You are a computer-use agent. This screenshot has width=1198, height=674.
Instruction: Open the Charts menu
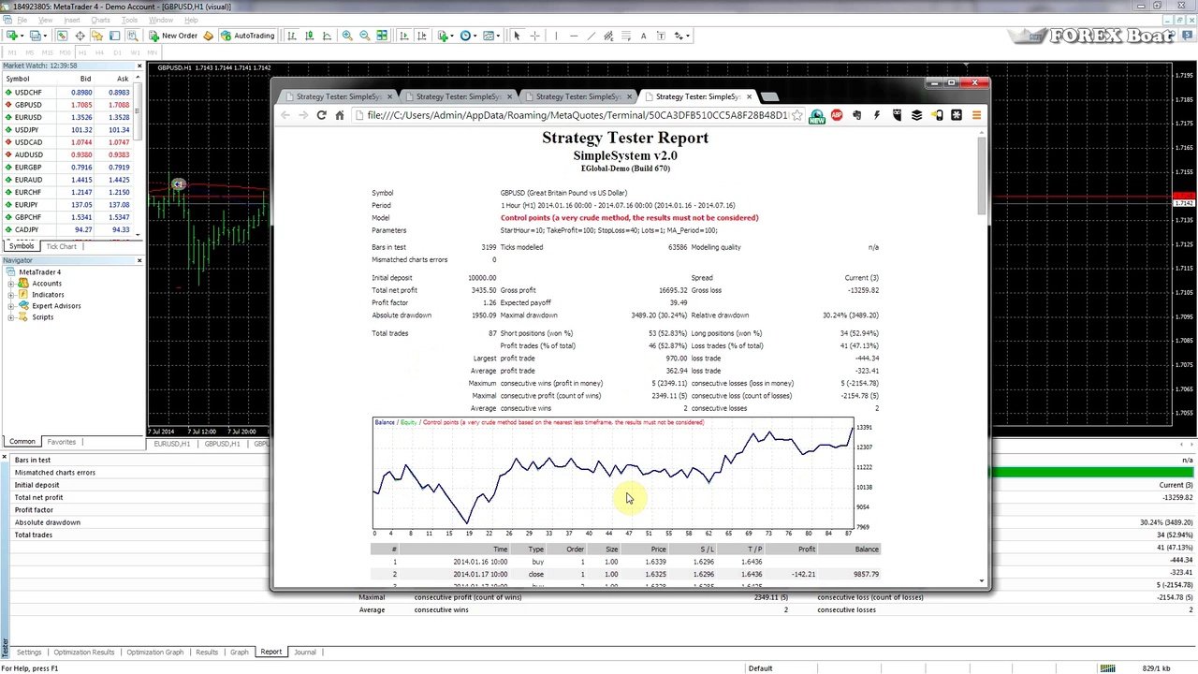(x=100, y=20)
